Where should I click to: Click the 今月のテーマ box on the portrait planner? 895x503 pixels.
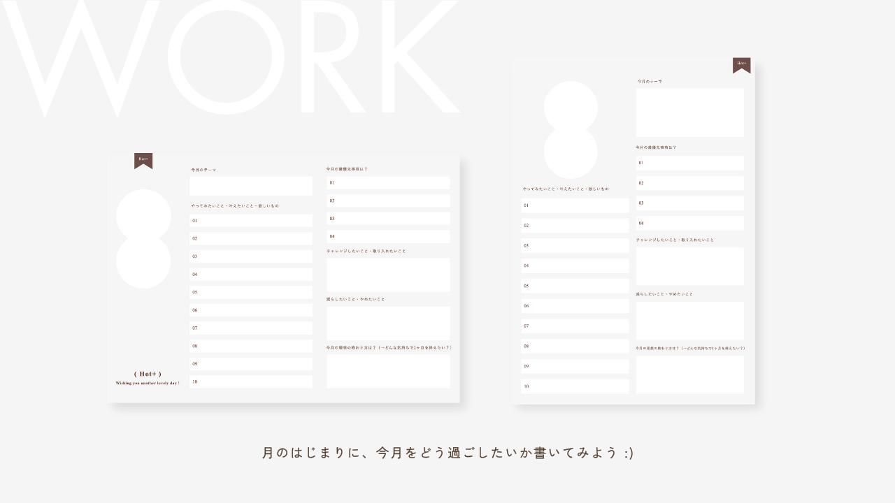tap(689, 112)
